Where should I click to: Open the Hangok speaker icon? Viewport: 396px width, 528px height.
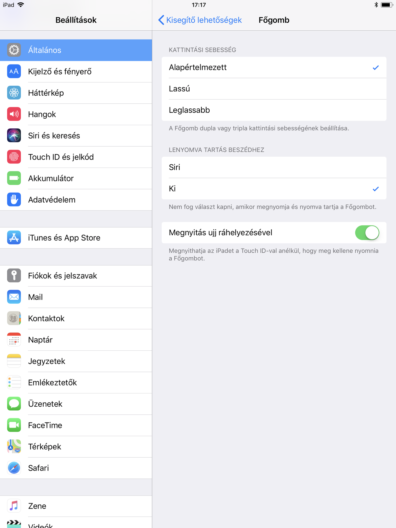14,114
